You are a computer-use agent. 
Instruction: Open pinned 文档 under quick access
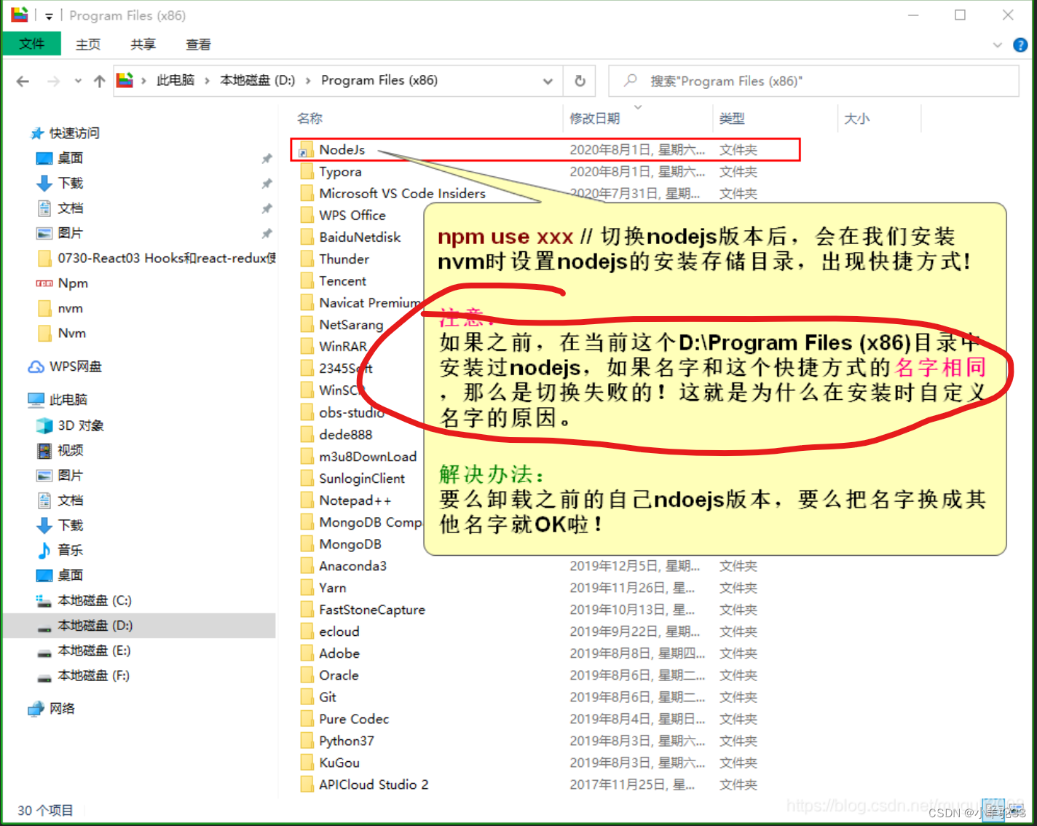[x=70, y=208]
